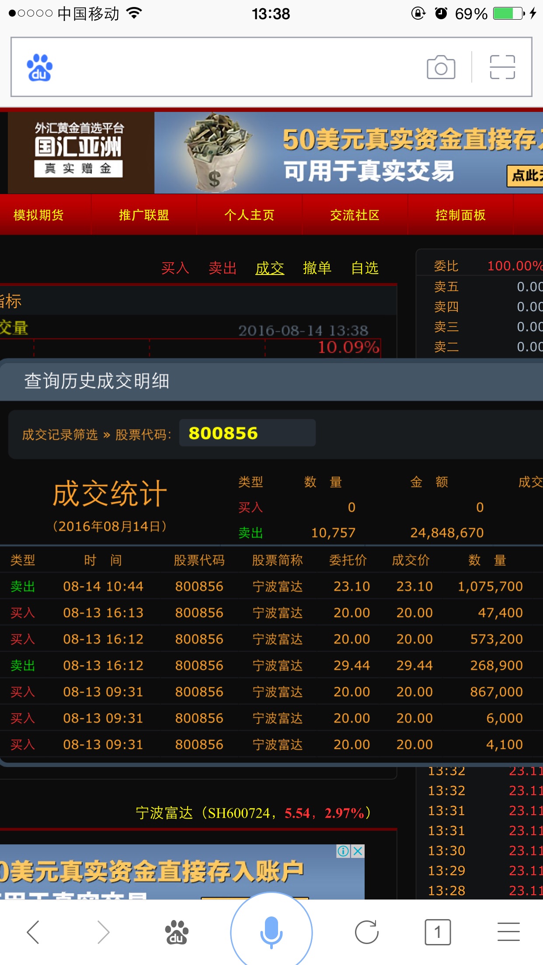543x965 pixels.
Task: Close the bottom ad with X
Action: tap(358, 851)
